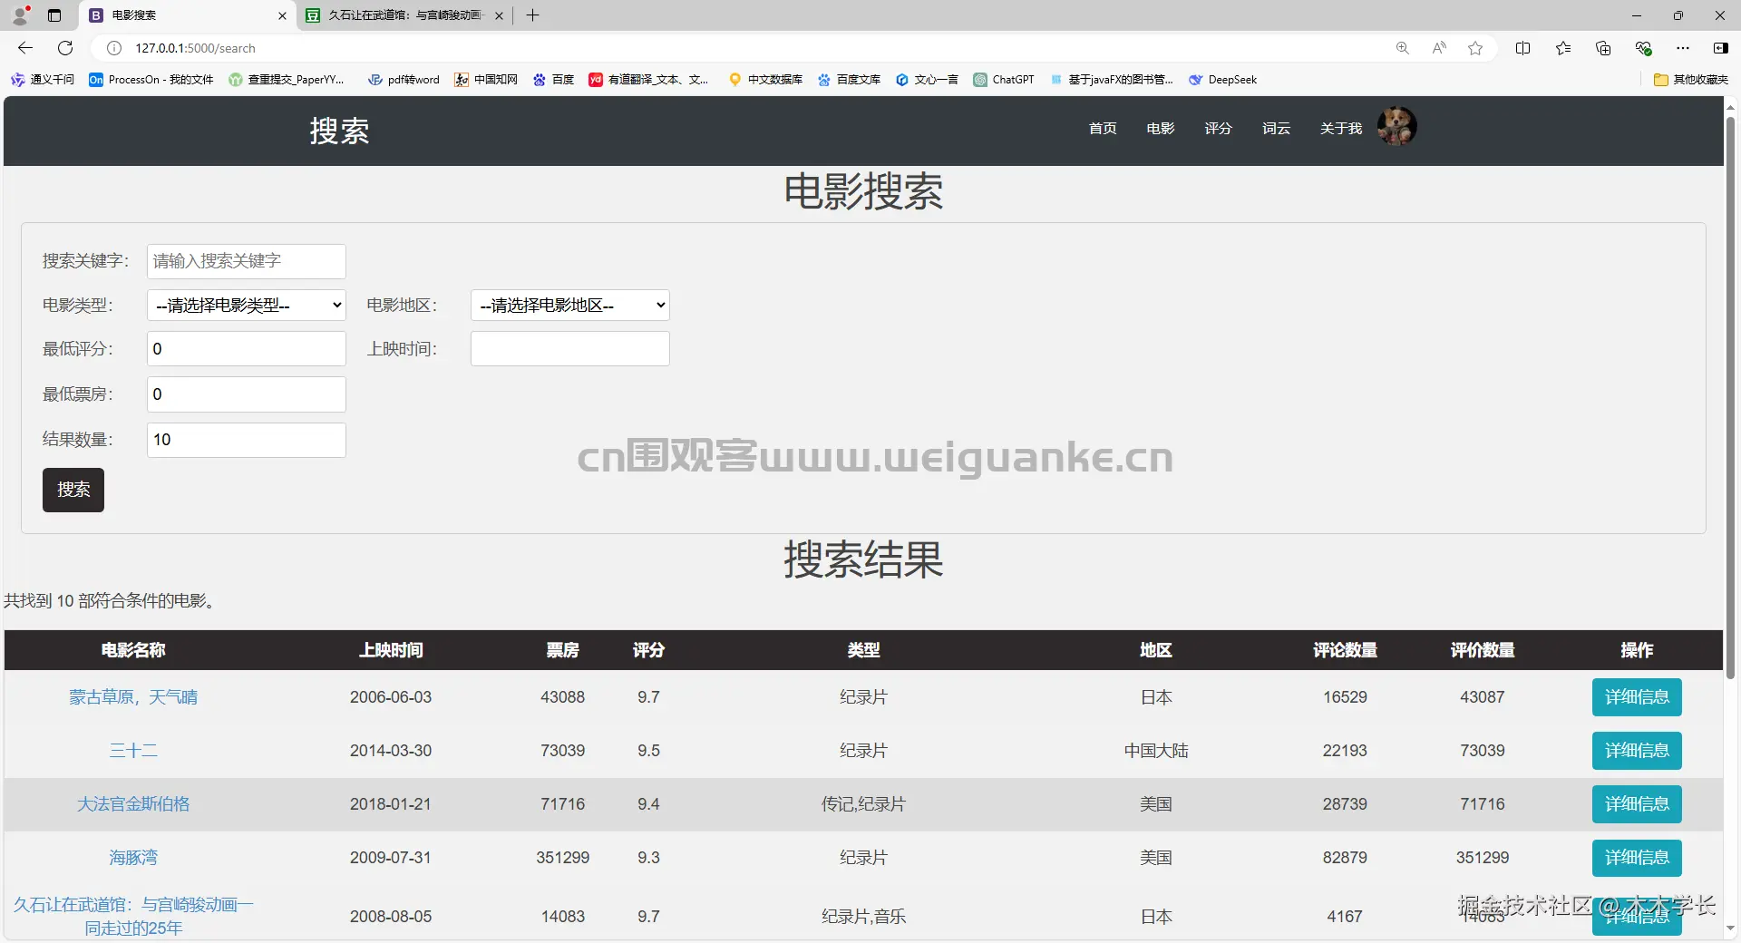Toggle the browser sidebar icon

[x=1721, y=48]
